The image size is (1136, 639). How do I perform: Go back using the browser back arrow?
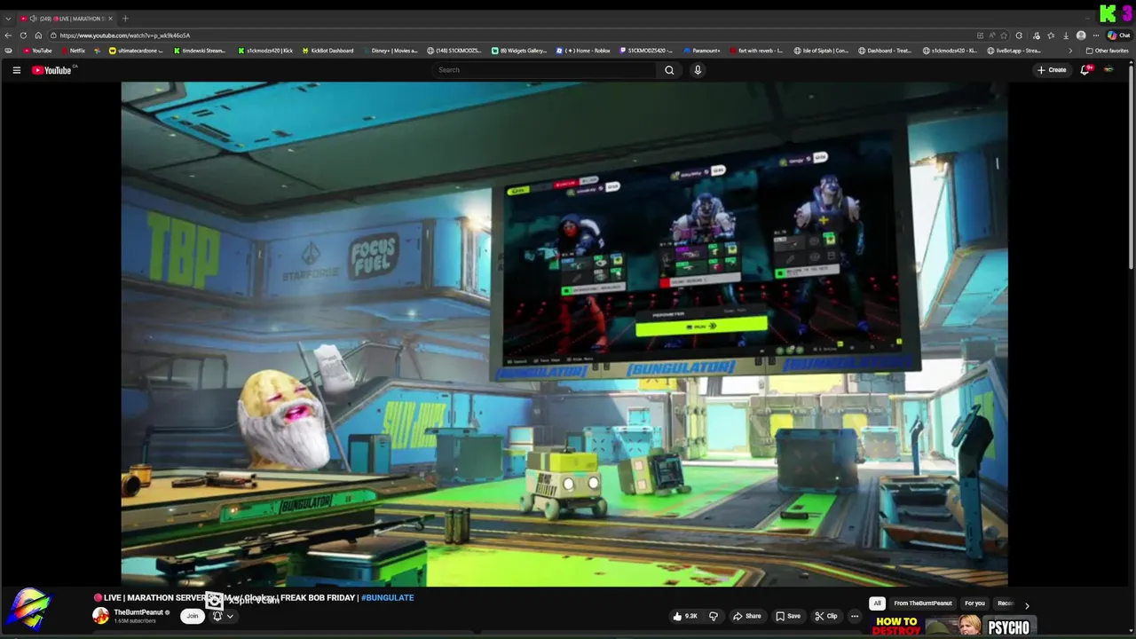tap(9, 35)
